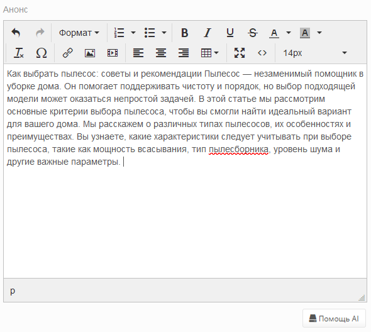Viewport: 371px width, 332px height.
Task: Open the table insert menu
Action: pyautogui.click(x=209, y=53)
